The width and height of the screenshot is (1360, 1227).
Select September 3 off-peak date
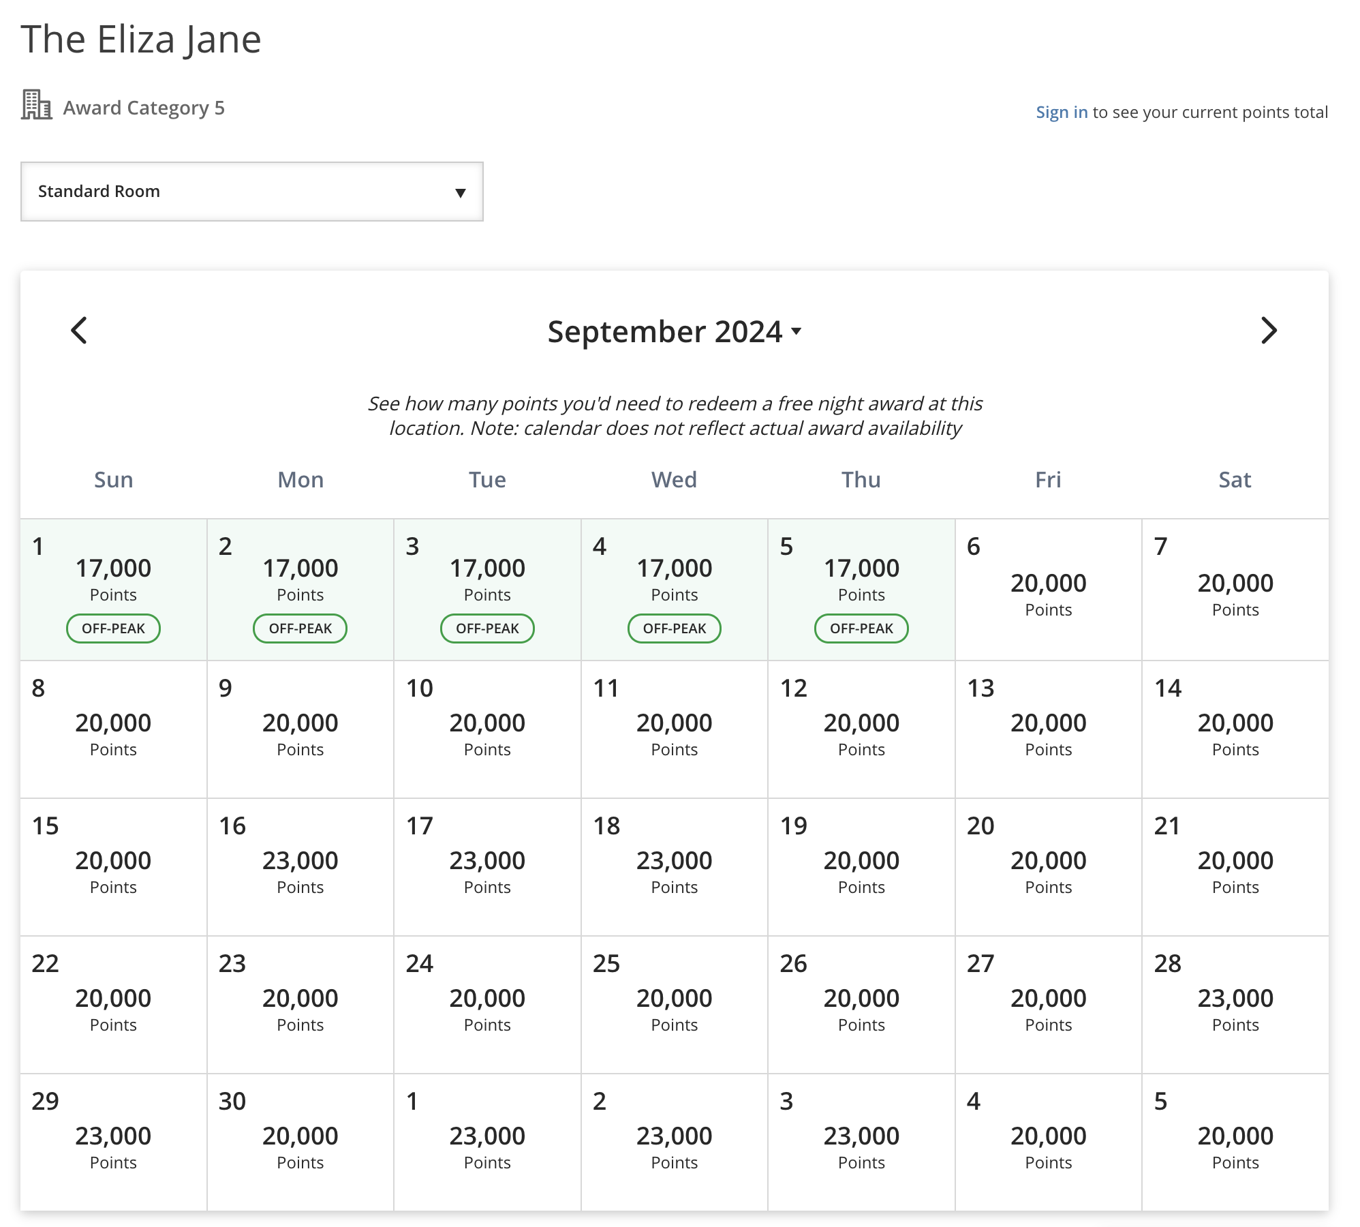(x=488, y=590)
